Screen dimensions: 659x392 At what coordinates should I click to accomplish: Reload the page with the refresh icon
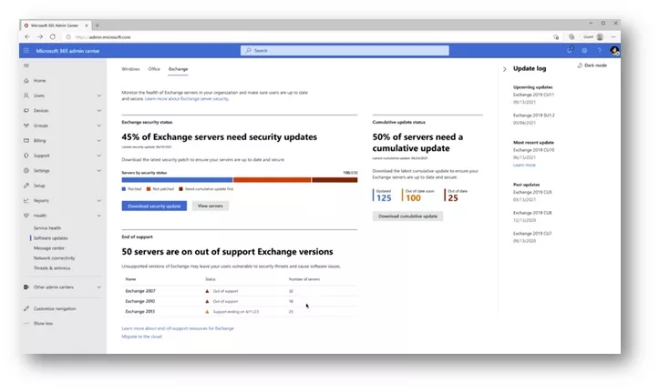tap(53, 37)
